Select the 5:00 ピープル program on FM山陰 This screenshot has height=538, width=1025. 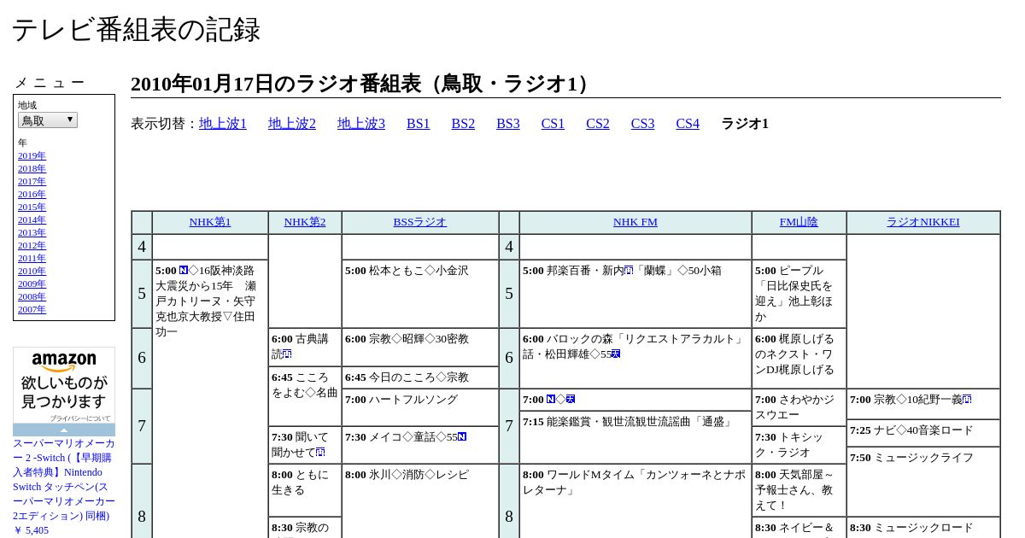click(x=799, y=294)
